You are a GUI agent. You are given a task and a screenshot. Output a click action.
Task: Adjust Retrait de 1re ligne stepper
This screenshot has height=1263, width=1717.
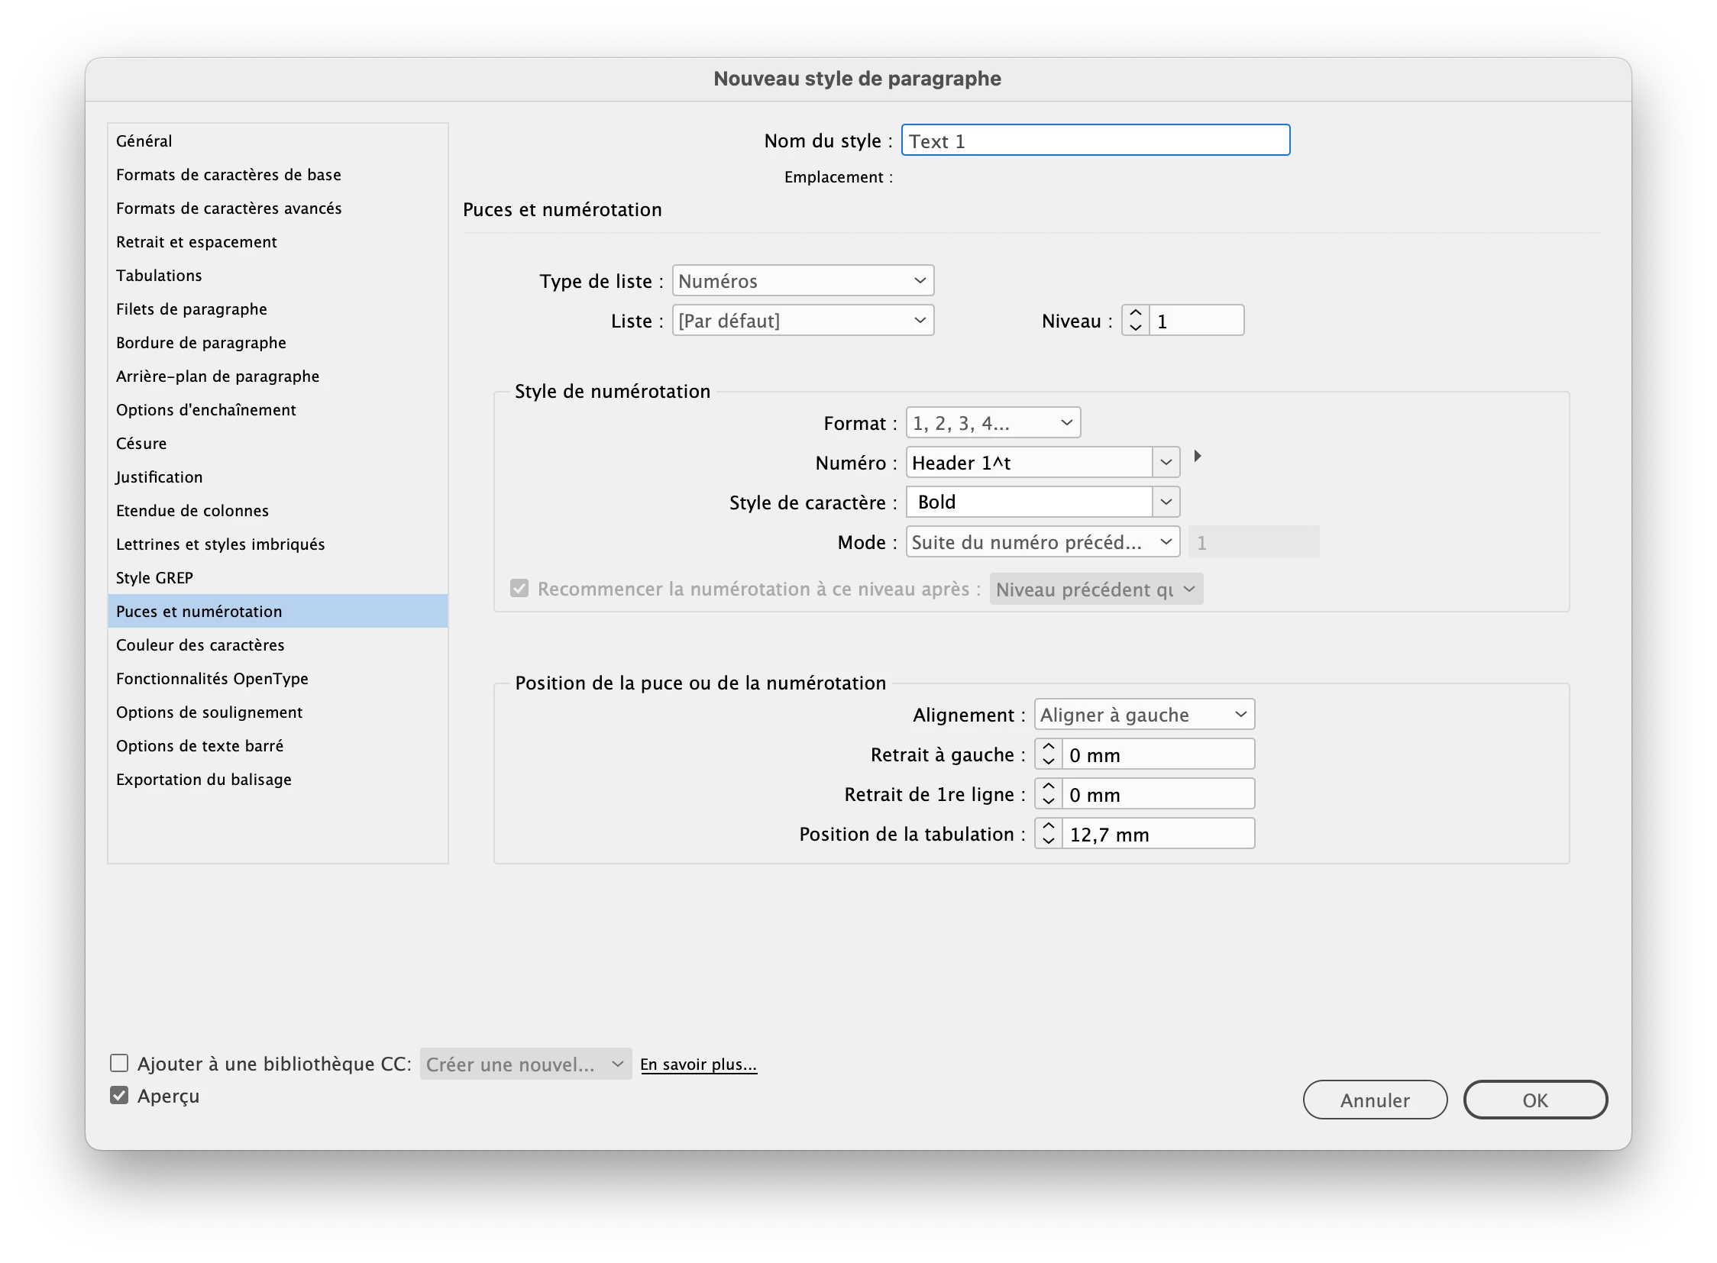click(1049, 793)
